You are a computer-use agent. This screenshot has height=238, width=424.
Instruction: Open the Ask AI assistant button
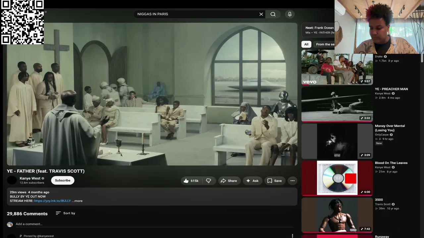tap(252, 181)
